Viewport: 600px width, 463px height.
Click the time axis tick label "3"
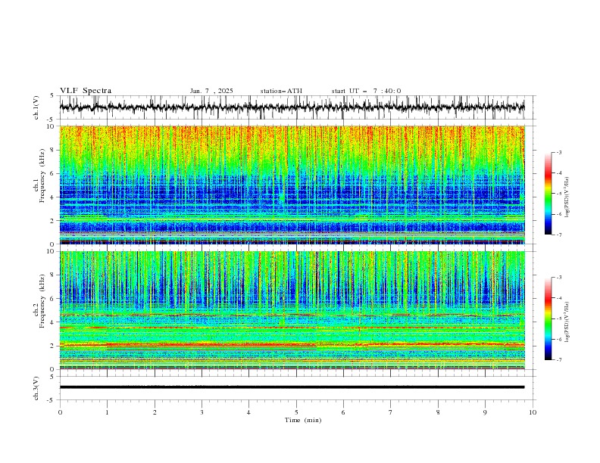click(202, 412)
